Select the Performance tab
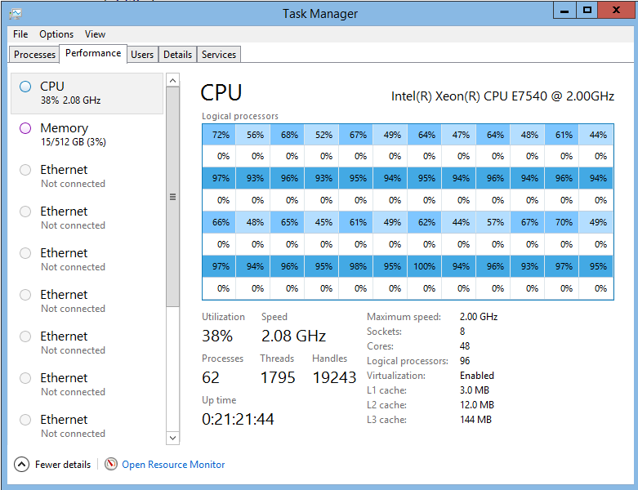The image size is (638, 490). point(93,53)
